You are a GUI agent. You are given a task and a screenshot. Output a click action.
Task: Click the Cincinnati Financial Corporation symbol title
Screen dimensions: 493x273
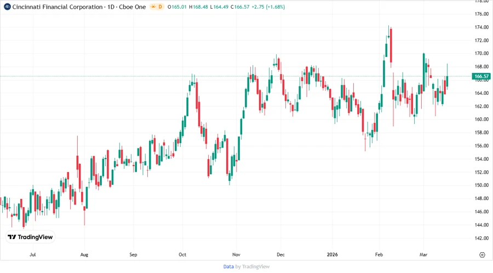point(58,7)
